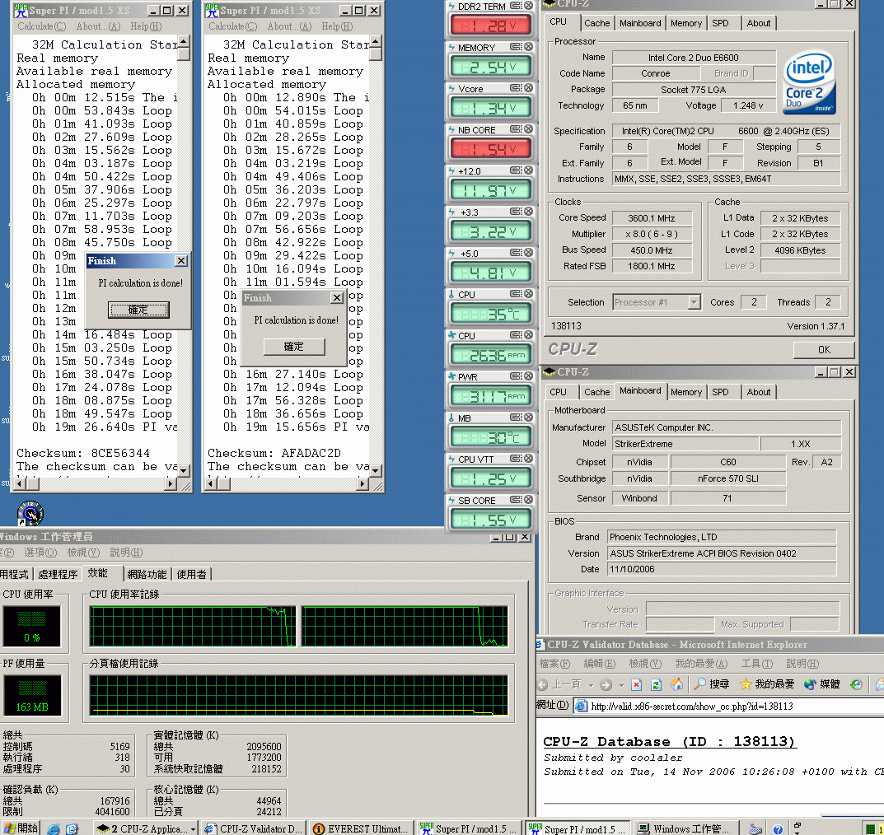Click the IE Stop loading icon
This screenshot has height=835, width=884.
pyautogui.click(x=637, y=684)
